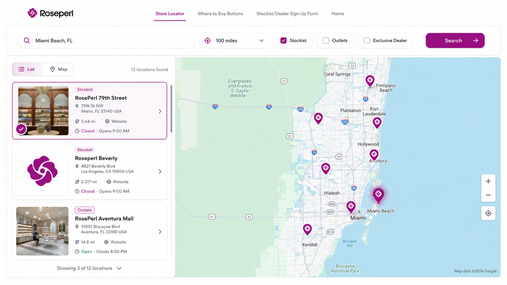
Task: Uncheck the Stockist filter checkbox
Action: [x=284, y=41]
